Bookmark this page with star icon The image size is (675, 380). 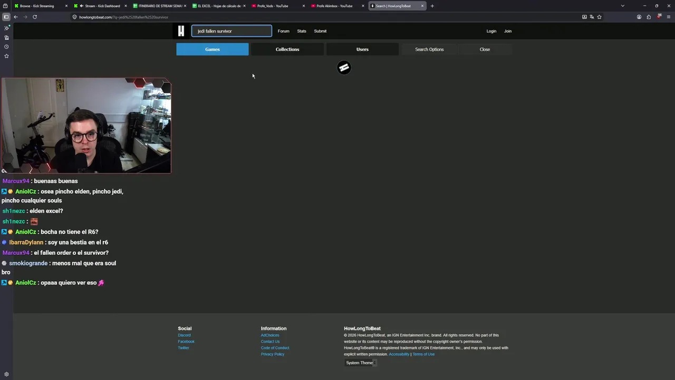[x=599, y=17]
